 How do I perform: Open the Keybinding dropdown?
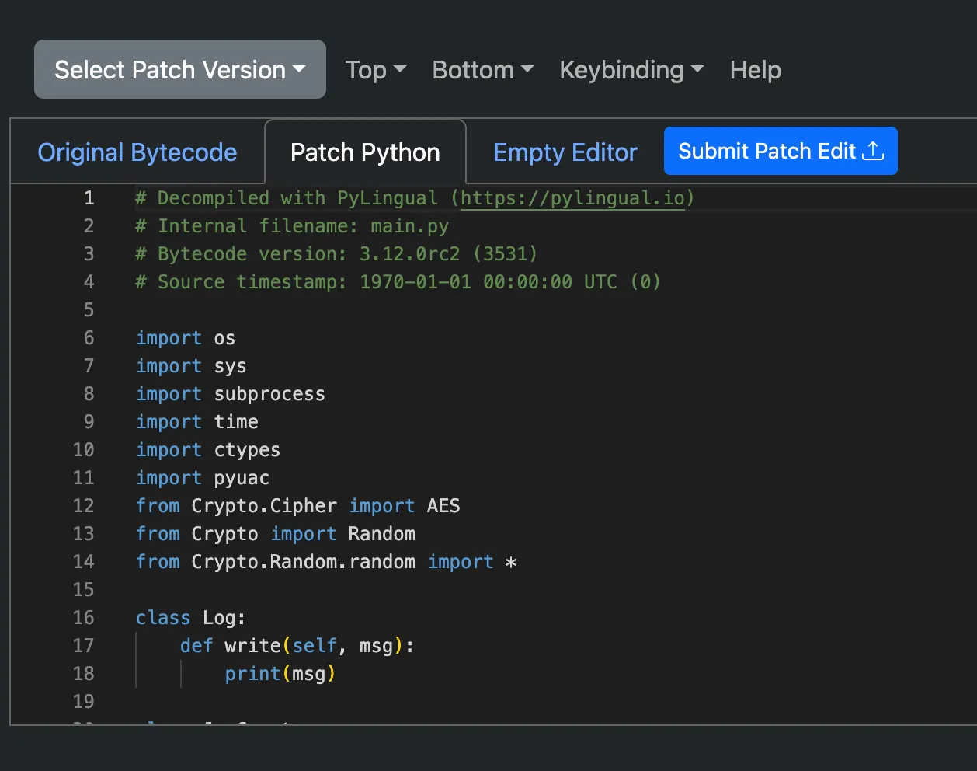(631, 71)
